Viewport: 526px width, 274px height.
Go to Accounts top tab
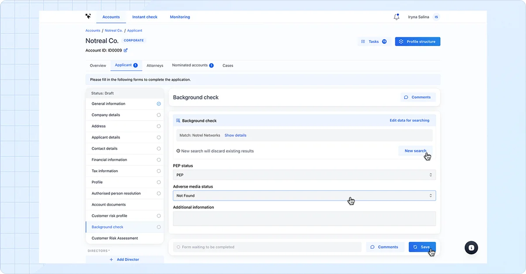(x=111, y=17)
